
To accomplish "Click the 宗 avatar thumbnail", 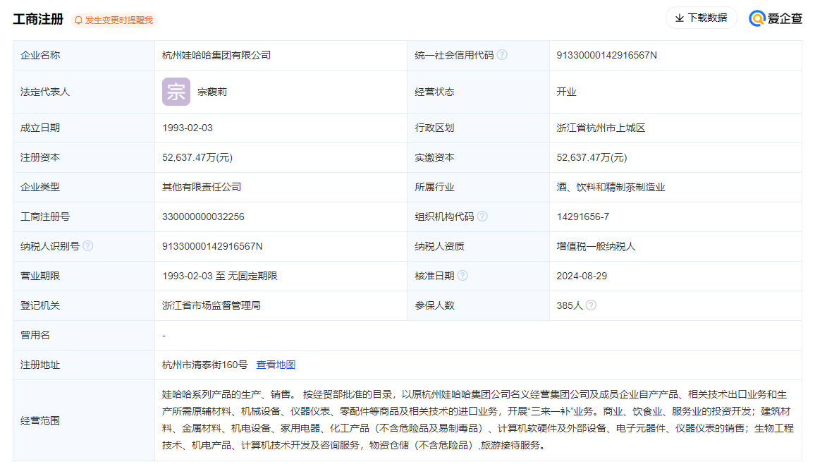I will 176,91.
